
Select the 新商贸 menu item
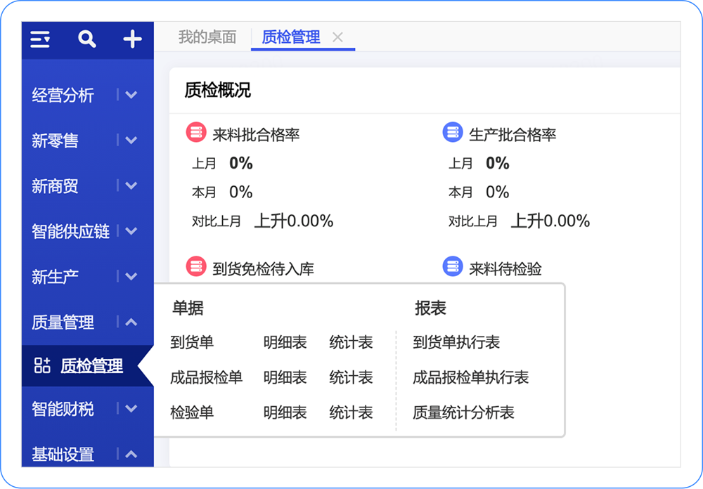(x=55, y=185)
